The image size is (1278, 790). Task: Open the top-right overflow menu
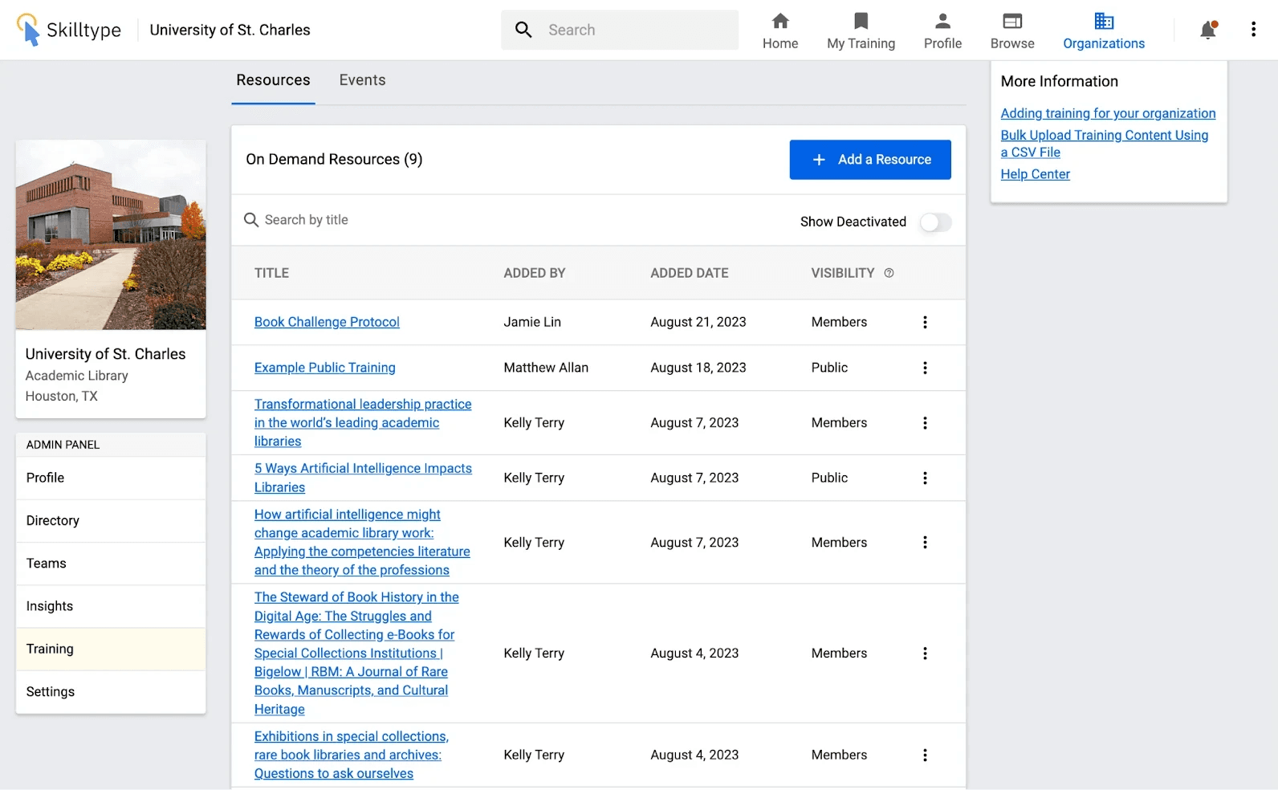[1253, 30]
